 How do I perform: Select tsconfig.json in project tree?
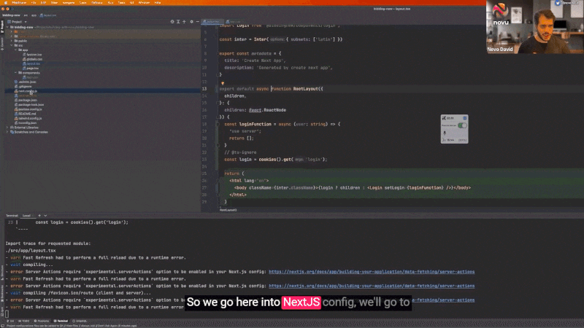pyautogui.click(x=26, y=122)
